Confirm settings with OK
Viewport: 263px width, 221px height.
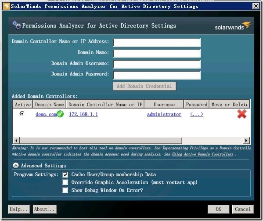coord(218,209)
